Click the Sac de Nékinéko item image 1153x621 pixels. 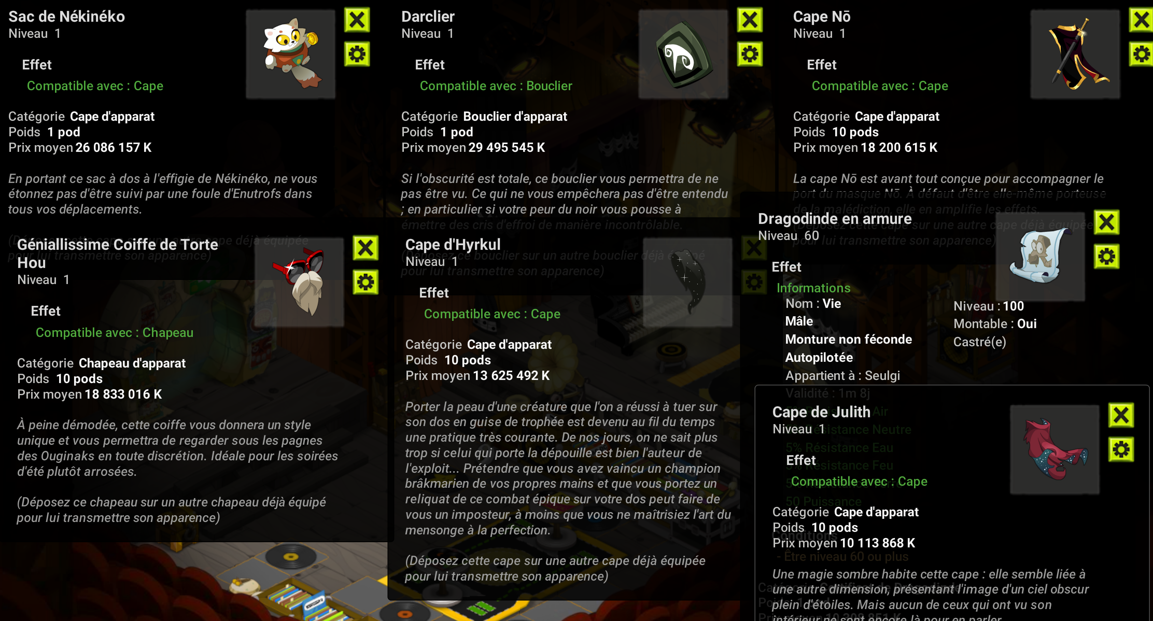(x=291, y=54)
